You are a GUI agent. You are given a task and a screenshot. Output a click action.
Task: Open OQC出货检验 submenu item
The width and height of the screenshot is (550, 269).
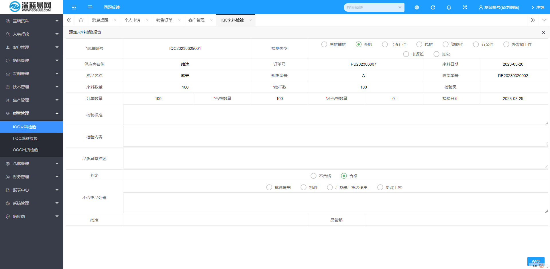[32, 150]
